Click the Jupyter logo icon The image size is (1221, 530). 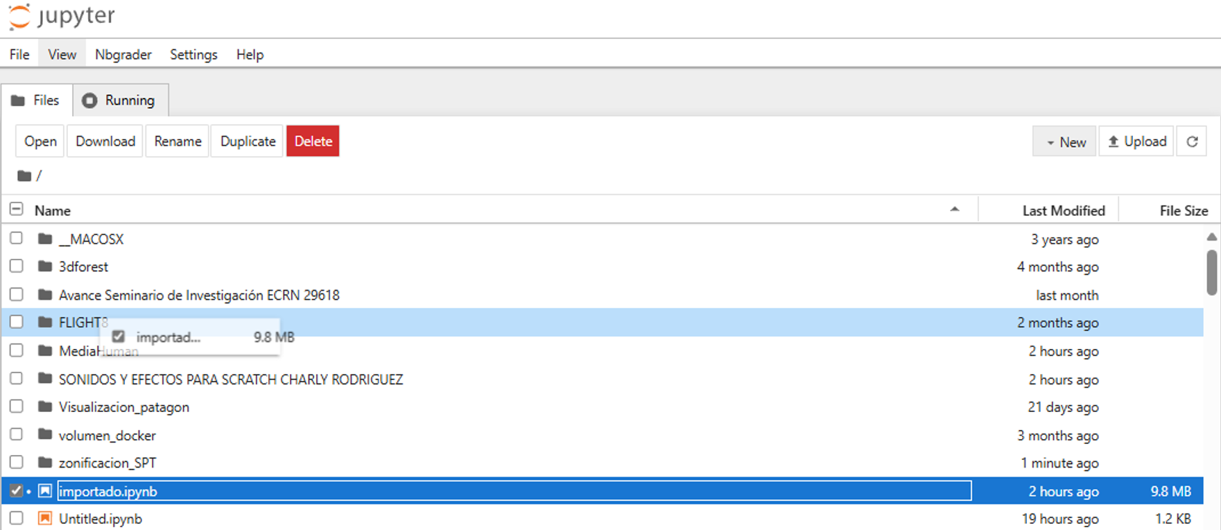coord(19,17)
